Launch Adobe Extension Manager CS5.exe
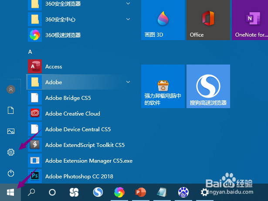Screen dimensions: 268x201 click(x=79, y=160)
